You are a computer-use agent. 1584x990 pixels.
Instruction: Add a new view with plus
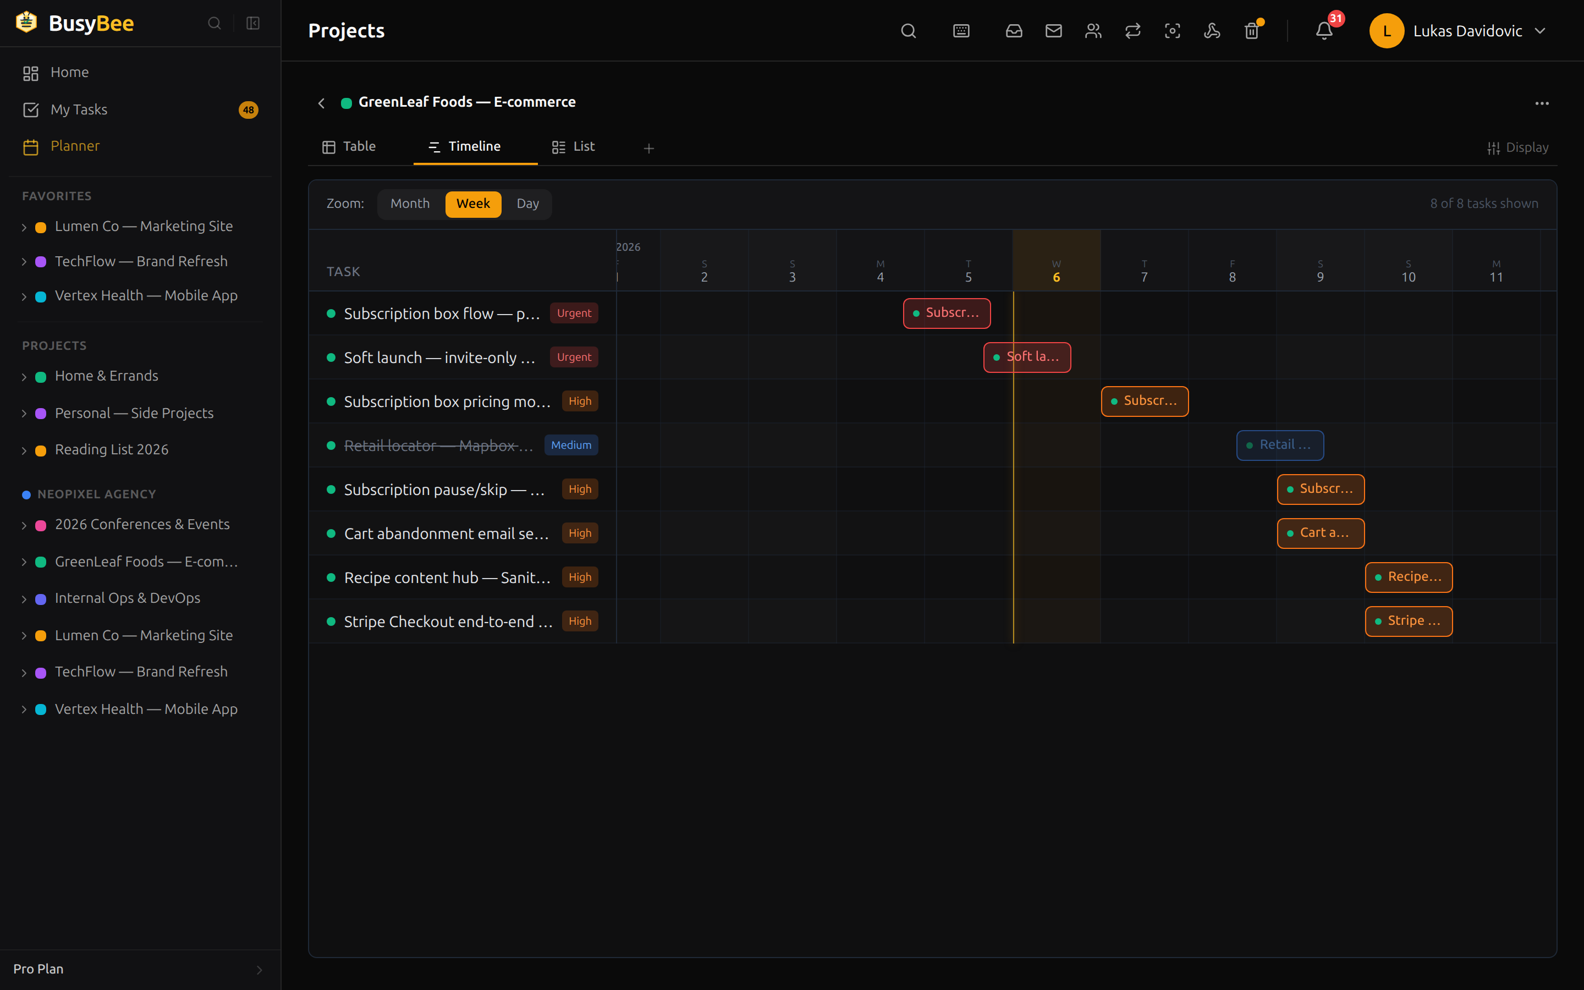tap(648, 148)
